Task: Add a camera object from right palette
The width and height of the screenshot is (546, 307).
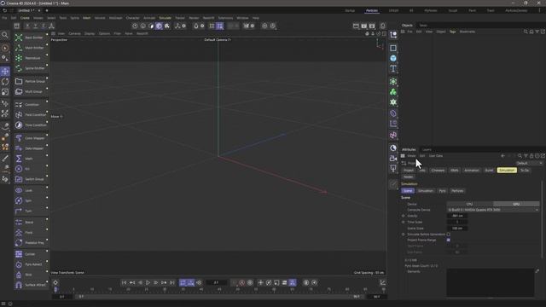Action: click(x=393, y=159)
